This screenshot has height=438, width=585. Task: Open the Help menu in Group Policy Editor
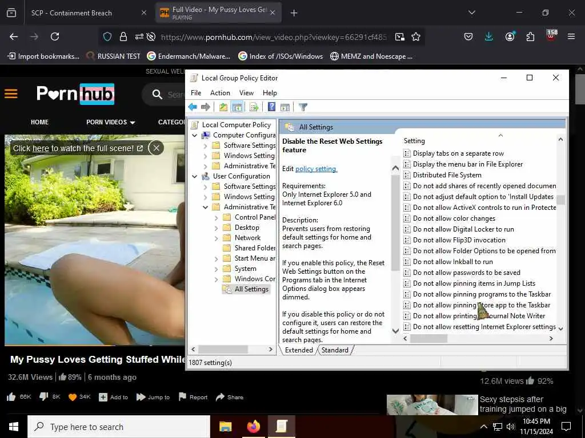(x=270, y=93)
